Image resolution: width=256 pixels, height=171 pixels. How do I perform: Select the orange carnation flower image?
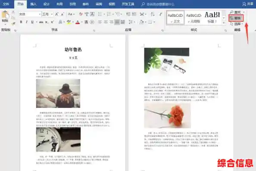coord(167,116)
